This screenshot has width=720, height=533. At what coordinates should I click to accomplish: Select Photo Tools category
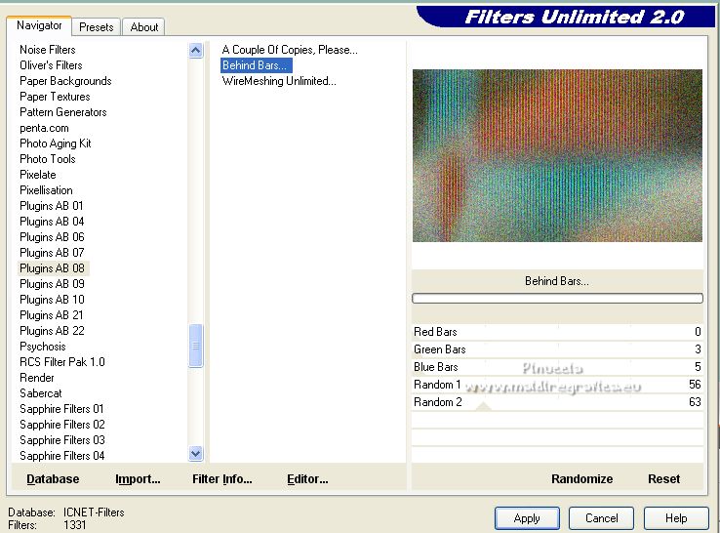pyautogui.click(x=47, y=159)
